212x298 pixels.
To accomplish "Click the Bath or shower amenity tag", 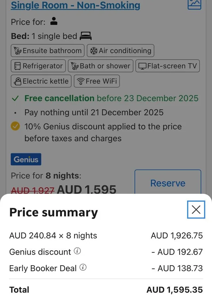I will [101, 66].
